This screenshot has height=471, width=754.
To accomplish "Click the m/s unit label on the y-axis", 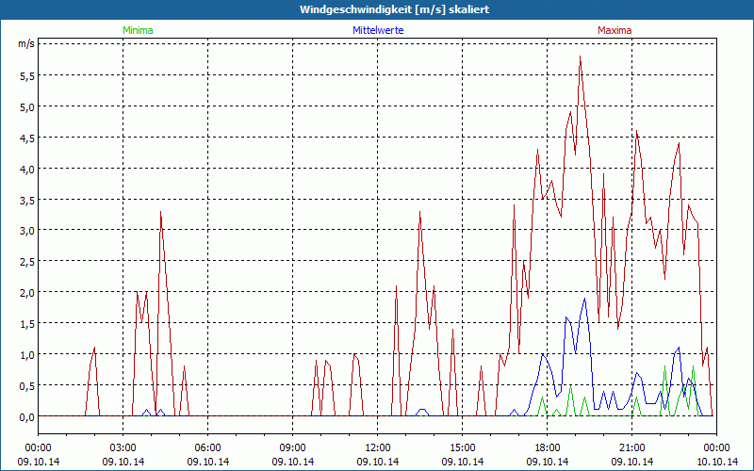I will [25, 43].
